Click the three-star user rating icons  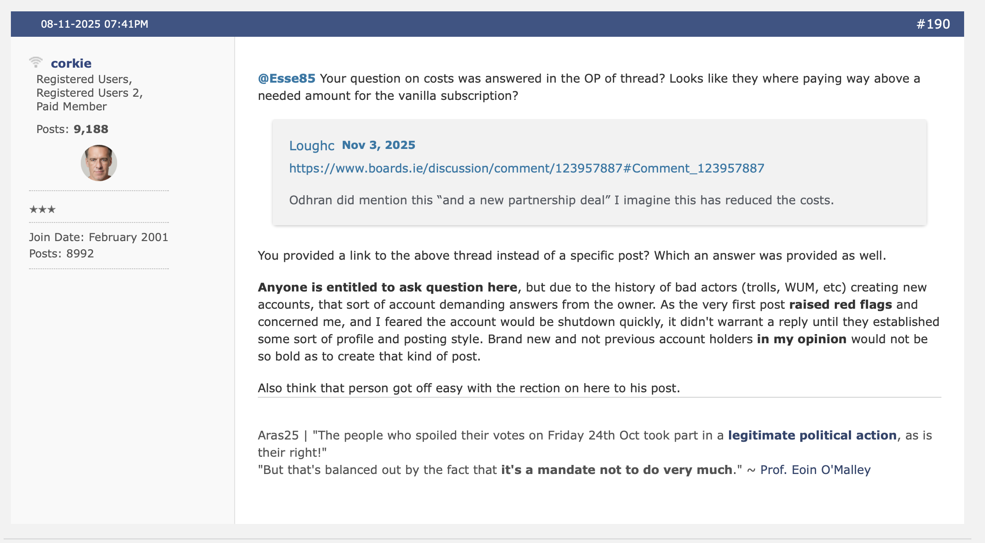click(x=42, y=209)
